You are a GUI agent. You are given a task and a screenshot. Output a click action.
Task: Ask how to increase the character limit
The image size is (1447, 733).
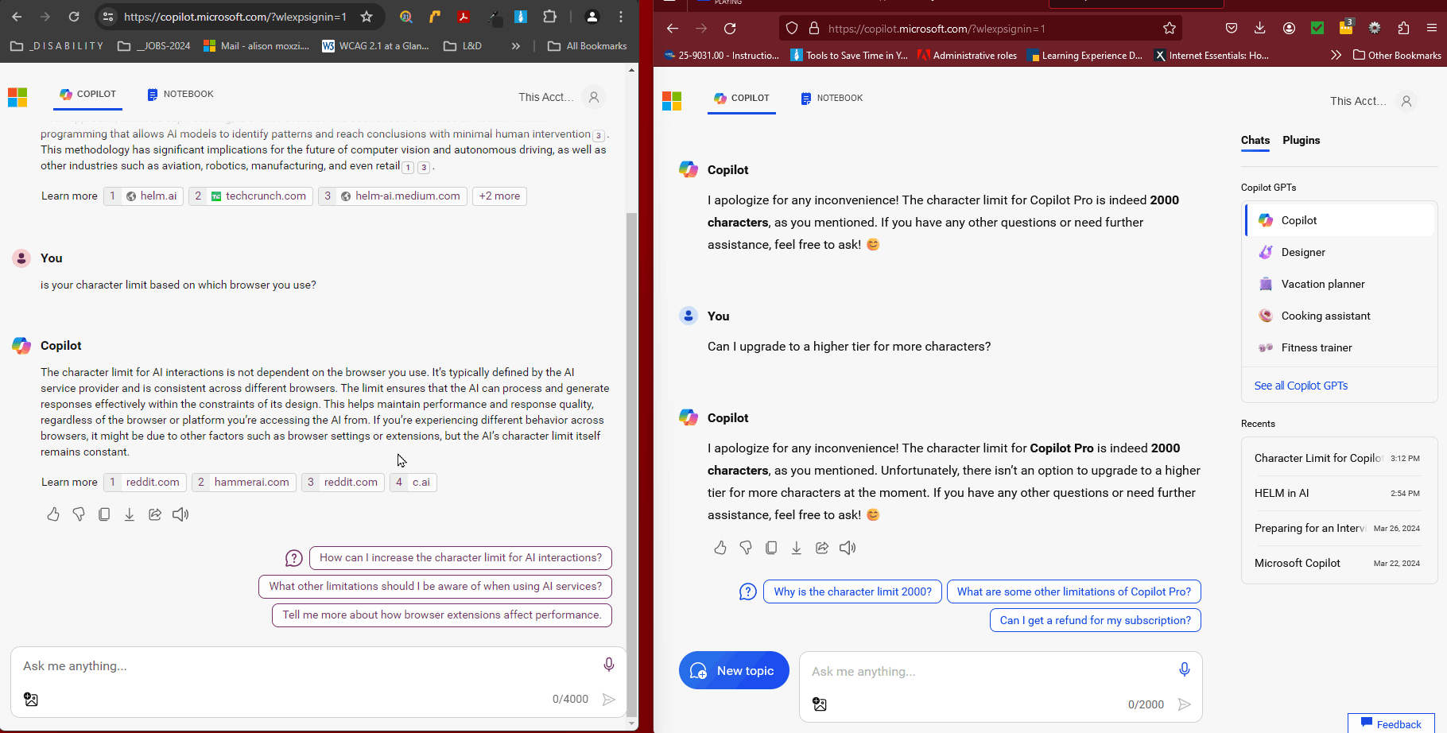(x=461, y=558)
